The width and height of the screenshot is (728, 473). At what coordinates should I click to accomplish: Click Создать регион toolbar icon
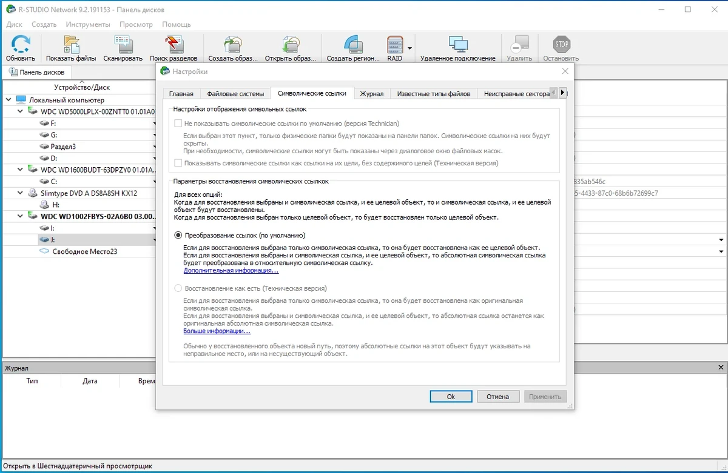point(353,44)
